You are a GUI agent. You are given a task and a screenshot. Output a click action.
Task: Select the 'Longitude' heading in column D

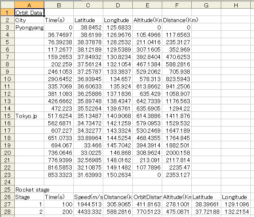pyautogui.click(x=118, y=20)
